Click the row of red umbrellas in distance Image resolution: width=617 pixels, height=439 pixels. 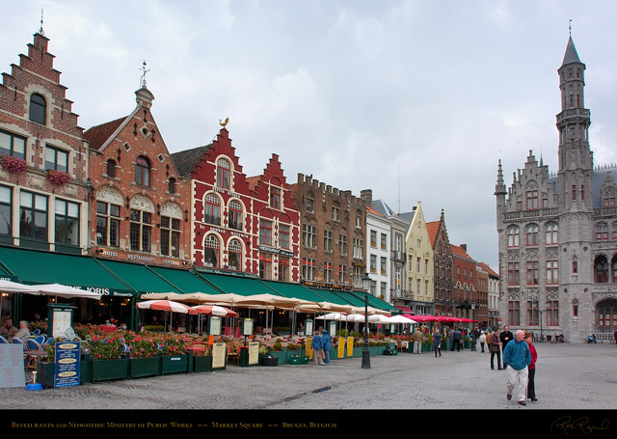point(439,318)
